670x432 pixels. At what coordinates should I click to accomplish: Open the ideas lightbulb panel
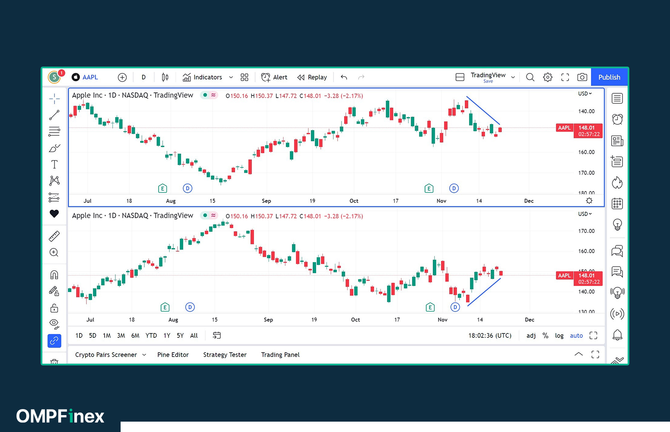(617, 225)
